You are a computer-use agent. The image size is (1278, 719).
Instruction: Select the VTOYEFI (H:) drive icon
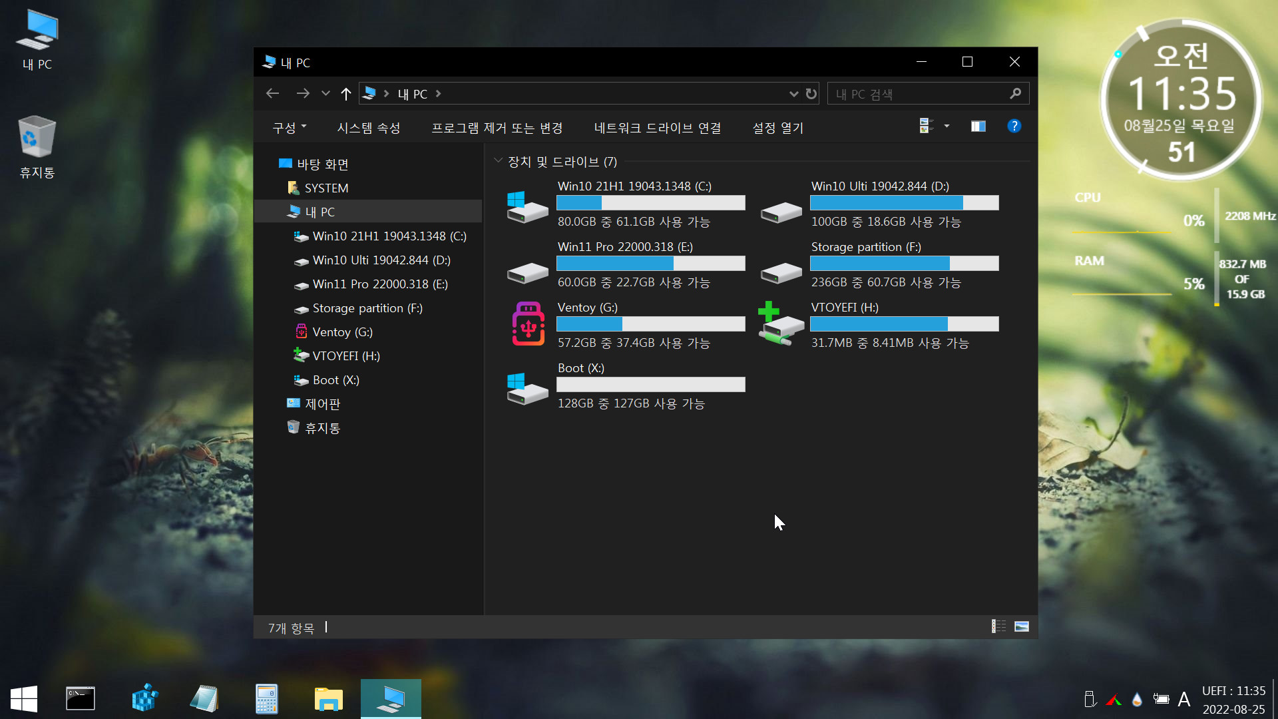point(781,324)
